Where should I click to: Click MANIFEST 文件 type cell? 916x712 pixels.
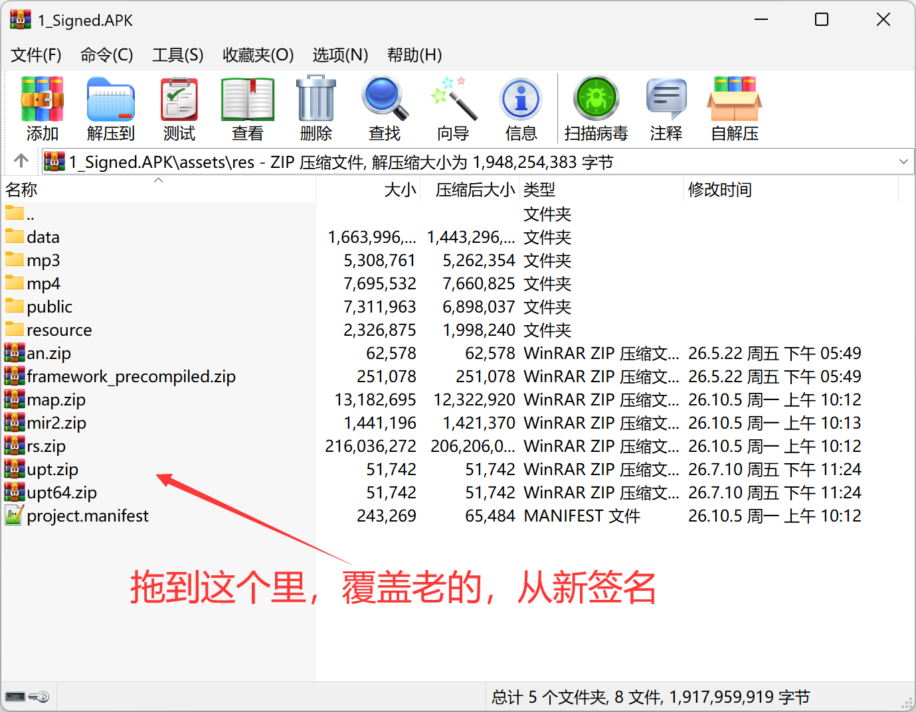(582, 516)
